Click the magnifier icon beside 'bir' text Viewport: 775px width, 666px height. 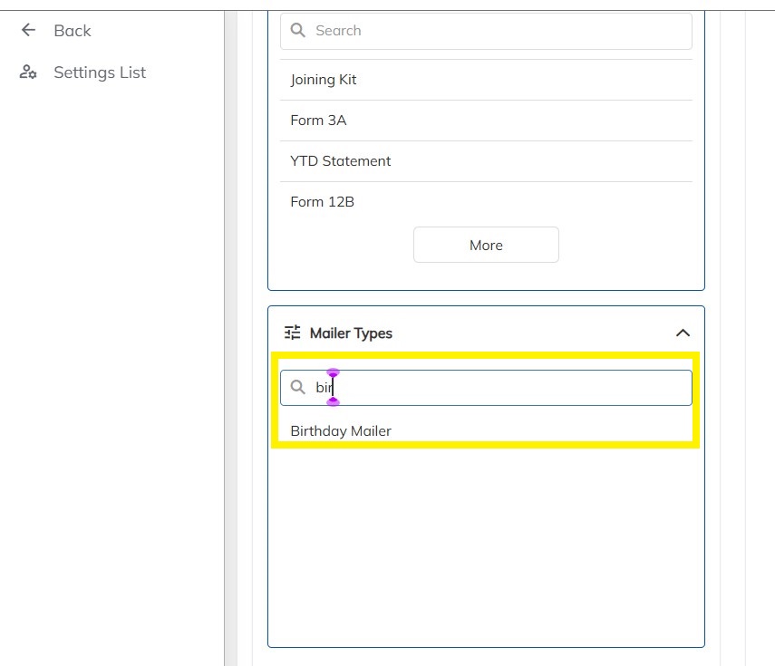pyautogui.click(x=297, y=388)
